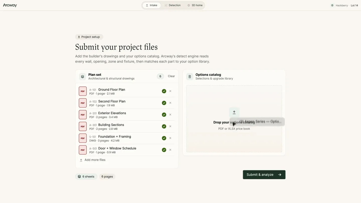Screen dimensions: 361x203
Task: Click the upload arrow icon in Options catalog
Action: click(234, 112)
